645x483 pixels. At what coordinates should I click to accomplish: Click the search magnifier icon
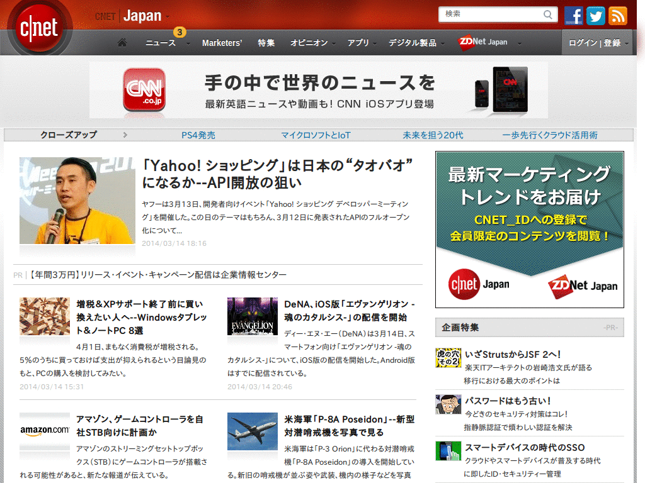point(548,14)
